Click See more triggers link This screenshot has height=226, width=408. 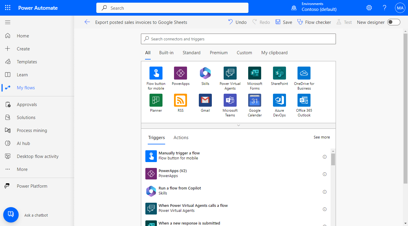tap(321, 137)
